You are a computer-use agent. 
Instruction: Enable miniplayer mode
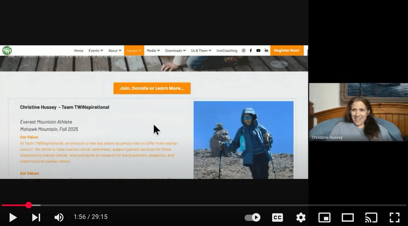[324, 217]
